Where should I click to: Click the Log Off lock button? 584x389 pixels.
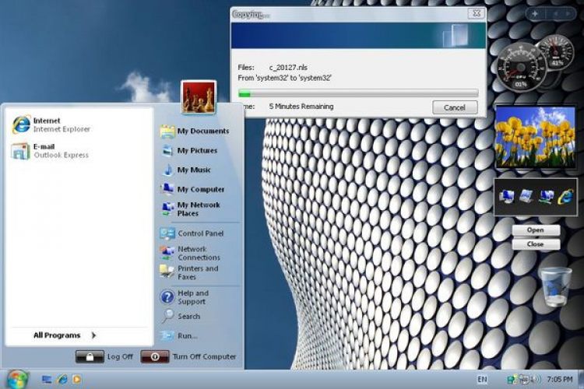click(x=90, y=356)
